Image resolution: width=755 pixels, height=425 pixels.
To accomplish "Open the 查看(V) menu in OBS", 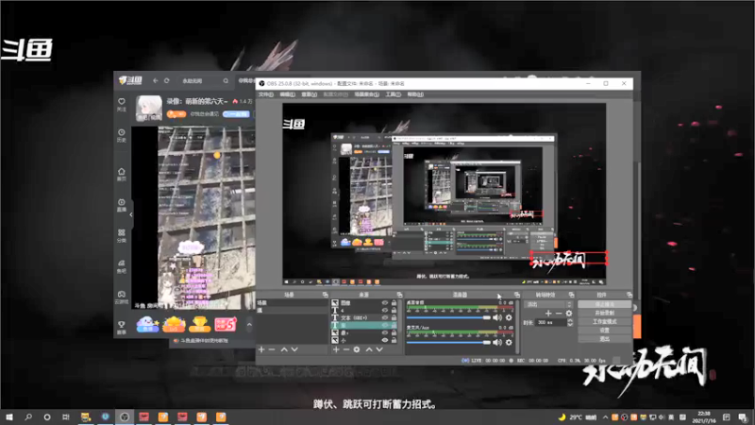I will [309, 94].
